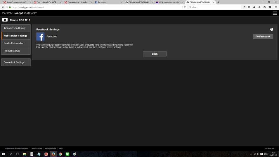
Task: Open the Supported Countries/Regions link
Action: (x=16, y=149)
